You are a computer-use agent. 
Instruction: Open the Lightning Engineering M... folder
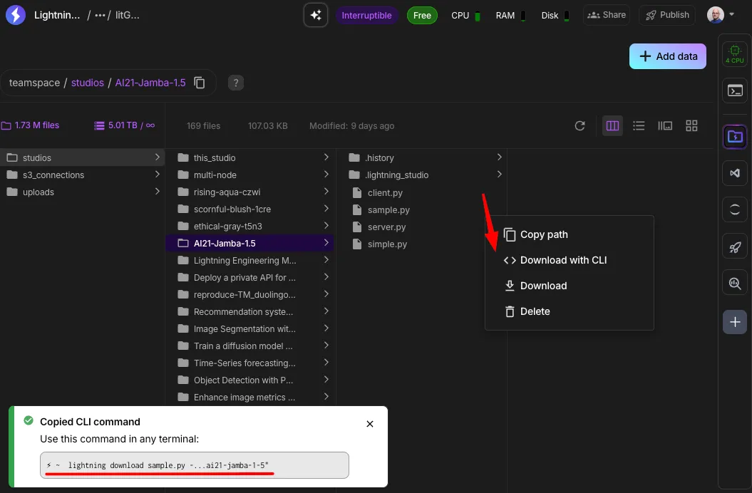(250, 261)
